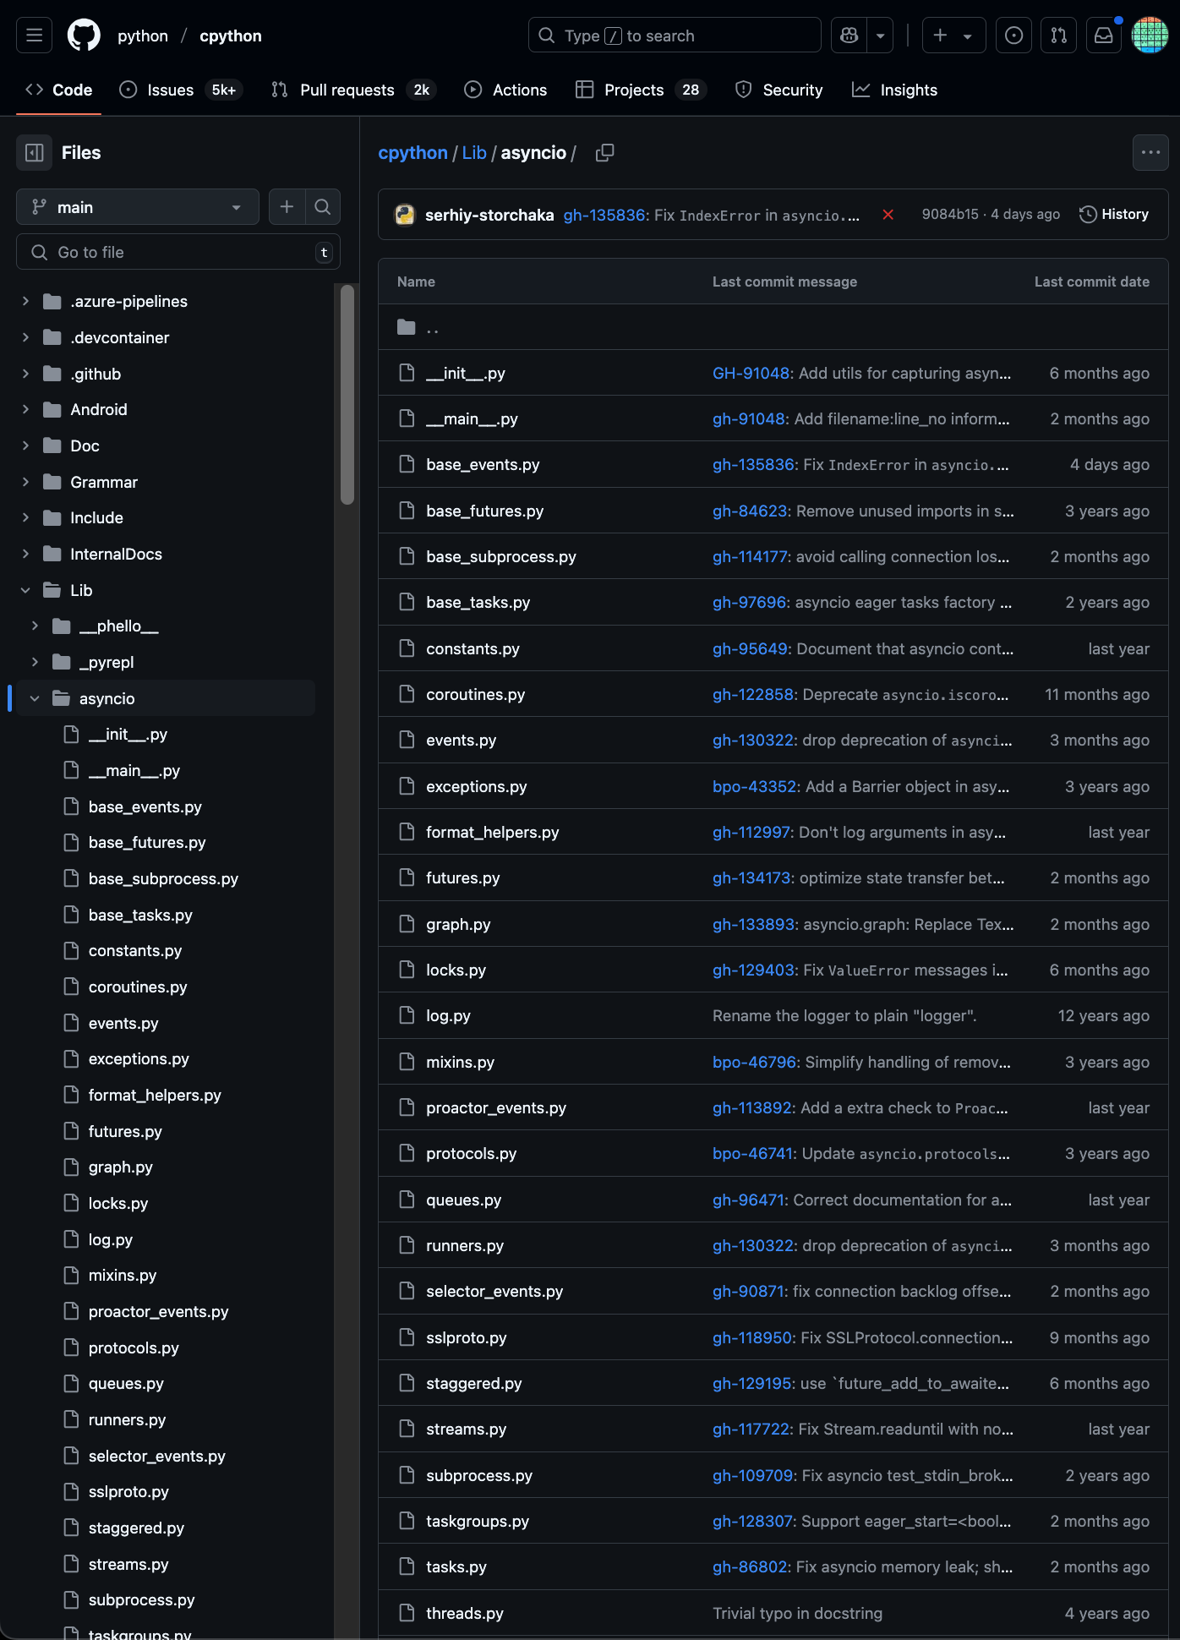This screenshot has width=1180, height=1640.
Task: Open your pull requests icon in header
Action: pyautogui.click(x=1059, y=36)
